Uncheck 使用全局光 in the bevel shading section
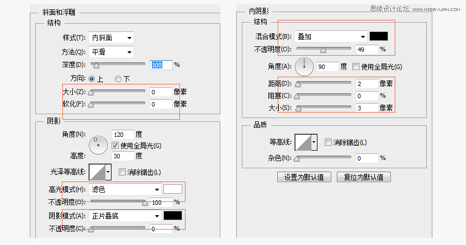This screenshot has height=245, width=466. pyautogui.click(x=115, y=146)
